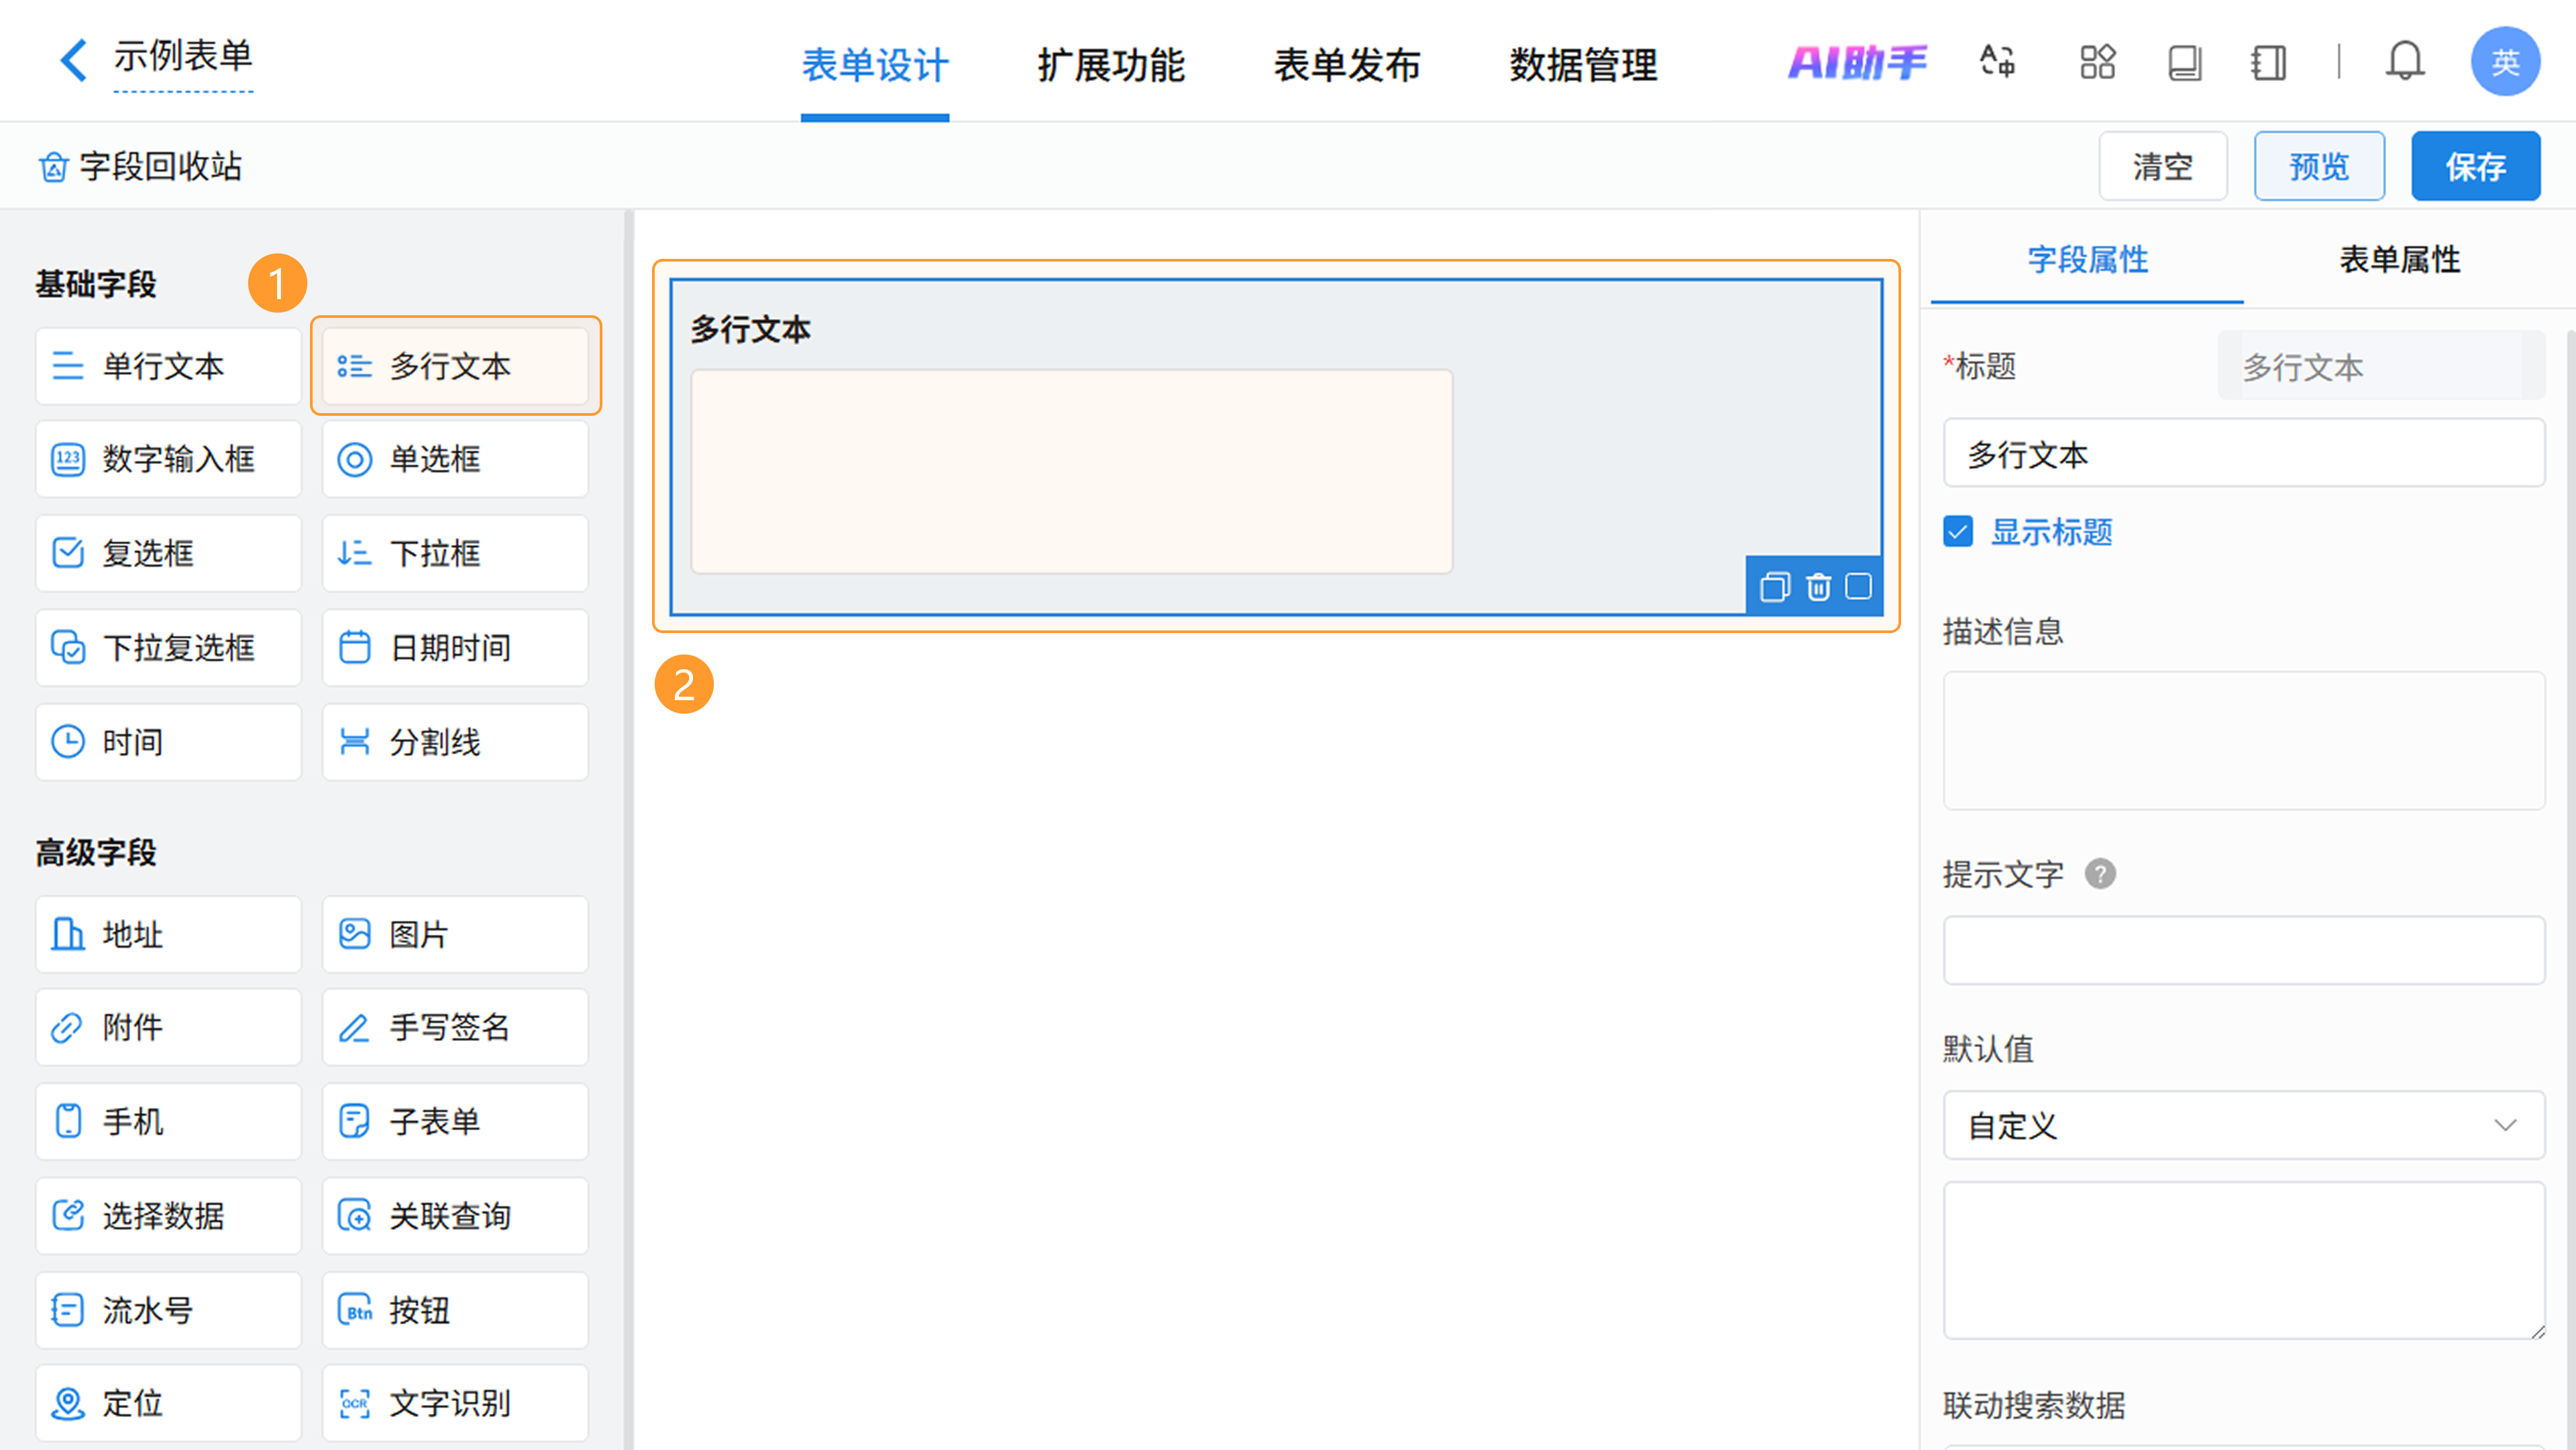Open the translate language icon in header
The width and height of the screenshot is (2576, 1450).
click(1997, 62)
